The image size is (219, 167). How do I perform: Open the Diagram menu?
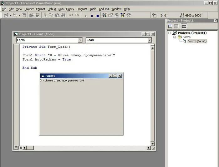click(82, 9)
